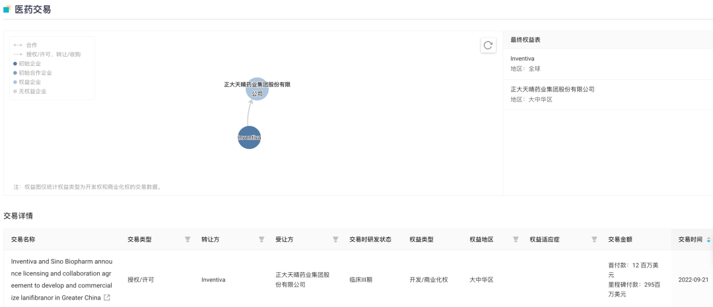Open filter for 权益适应症 column
713x307 pixels.
coord(594,239)
